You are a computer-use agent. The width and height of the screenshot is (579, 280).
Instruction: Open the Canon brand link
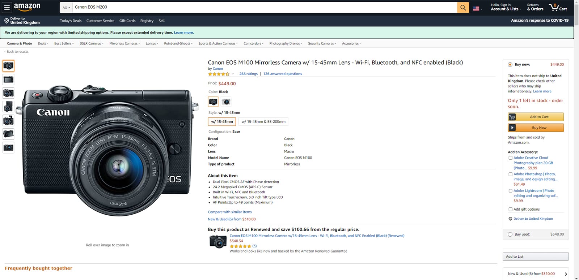point(218,69)
